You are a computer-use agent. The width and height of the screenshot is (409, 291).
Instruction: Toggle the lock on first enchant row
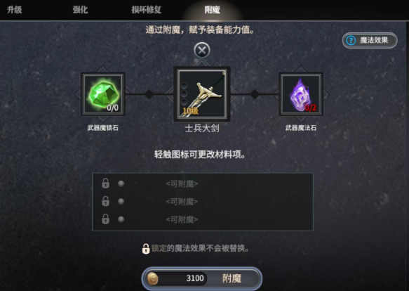coord(105,183)
